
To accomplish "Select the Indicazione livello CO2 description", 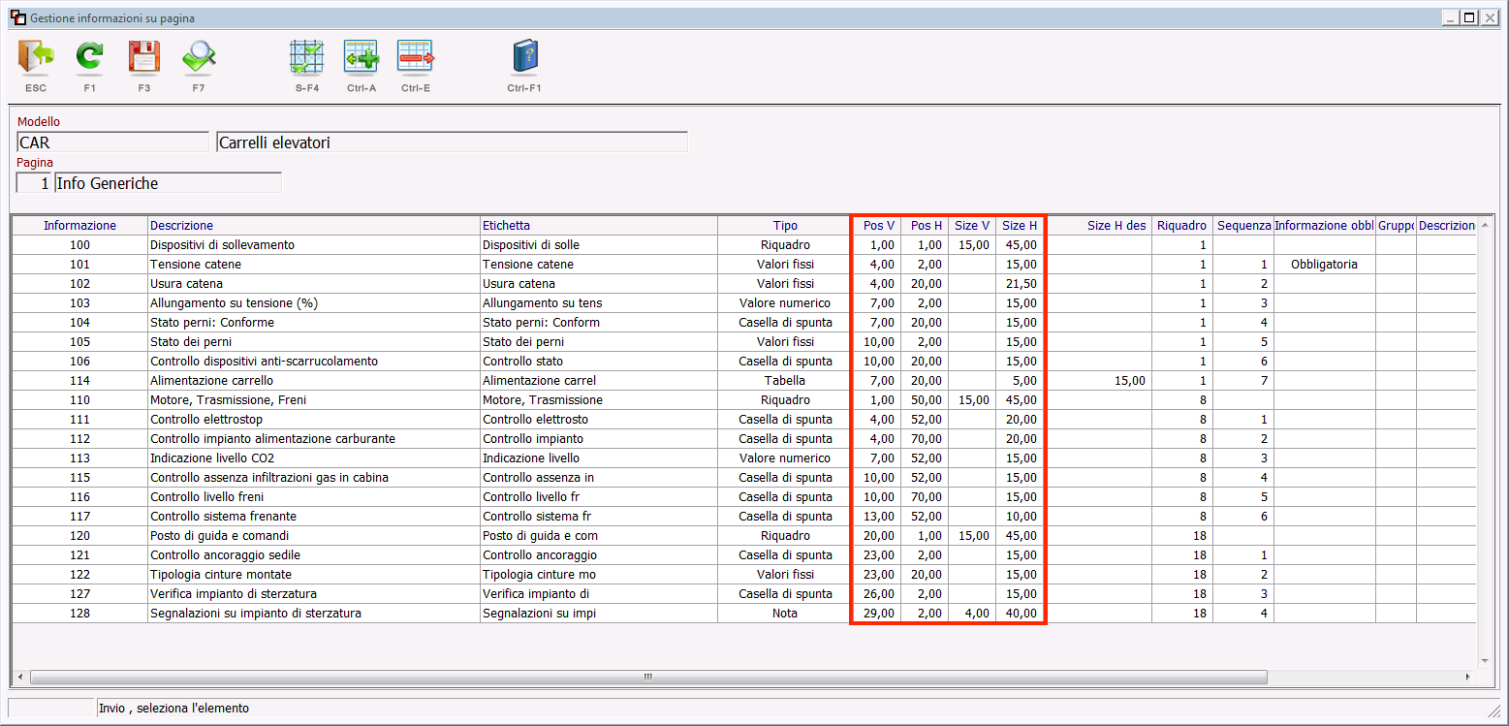I will 314,458.
